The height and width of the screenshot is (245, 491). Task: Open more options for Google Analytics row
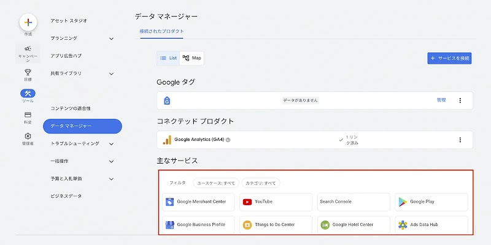coord(460,140)
